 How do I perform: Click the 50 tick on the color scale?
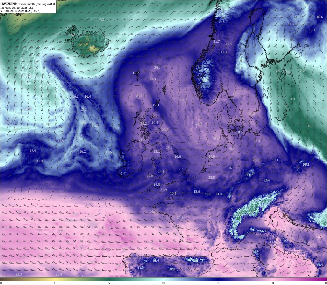[325, 283]
